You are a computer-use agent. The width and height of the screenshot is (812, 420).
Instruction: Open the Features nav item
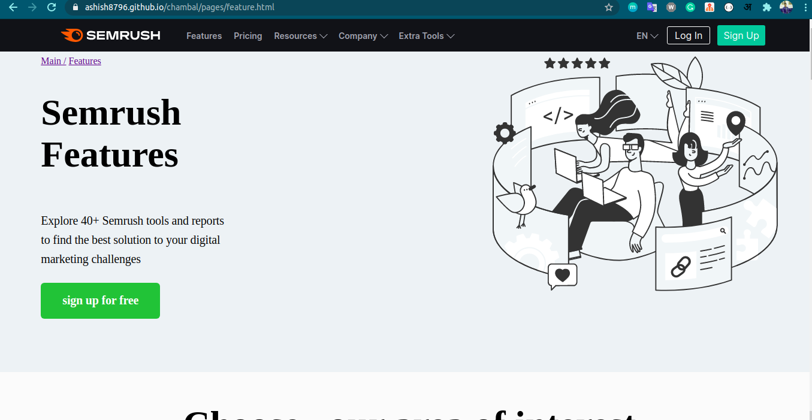(204, 36)
